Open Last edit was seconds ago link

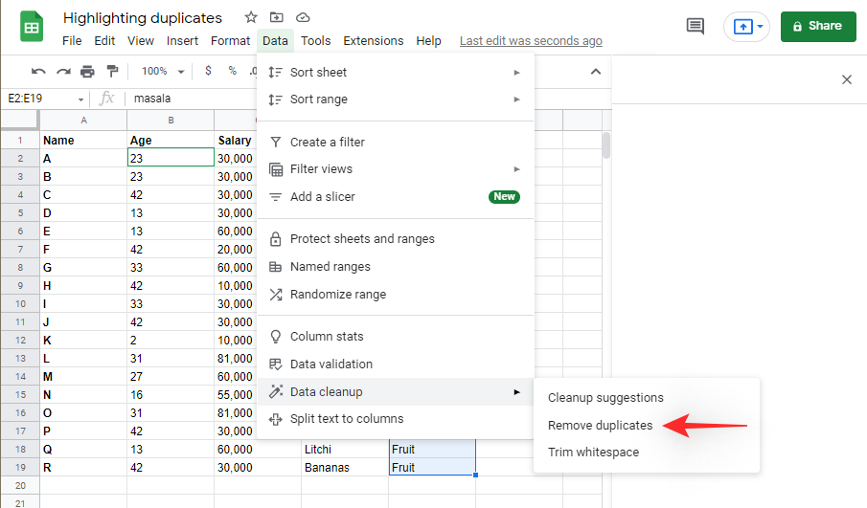click(531, 41)
